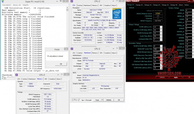
Task: Click Memory Type value DDR3 in CPU-Z
Action: (31, 84)
